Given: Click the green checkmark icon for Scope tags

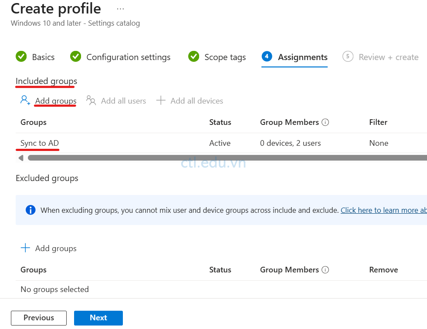Looking at the screenshot, I should 193,57.
